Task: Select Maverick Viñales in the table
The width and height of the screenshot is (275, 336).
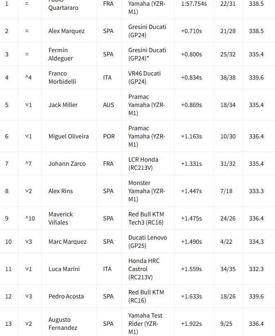Action: click(x=61, y=218)
